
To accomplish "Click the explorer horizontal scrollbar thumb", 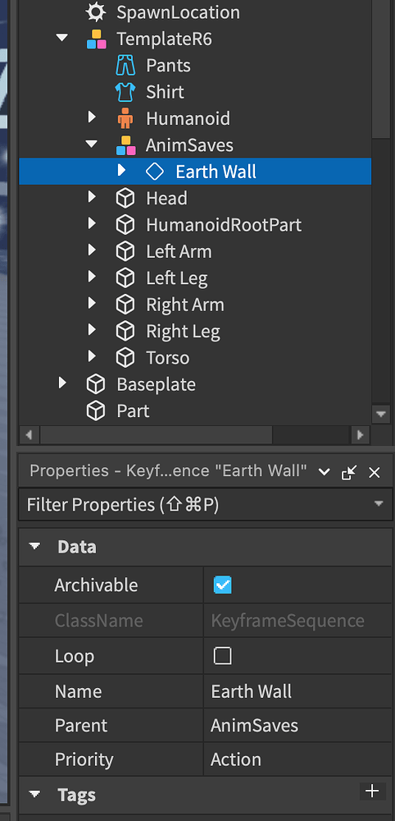I will tap(157, 434).
